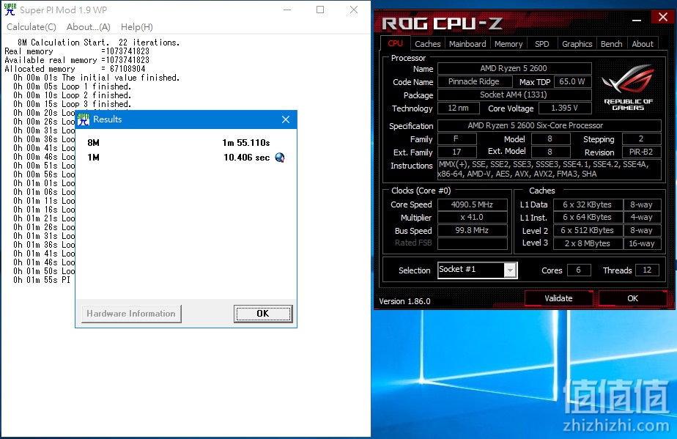Click the Code Name value Pinnacle Ridge
This screenshot has width=677, height=439.
[475, 81]
